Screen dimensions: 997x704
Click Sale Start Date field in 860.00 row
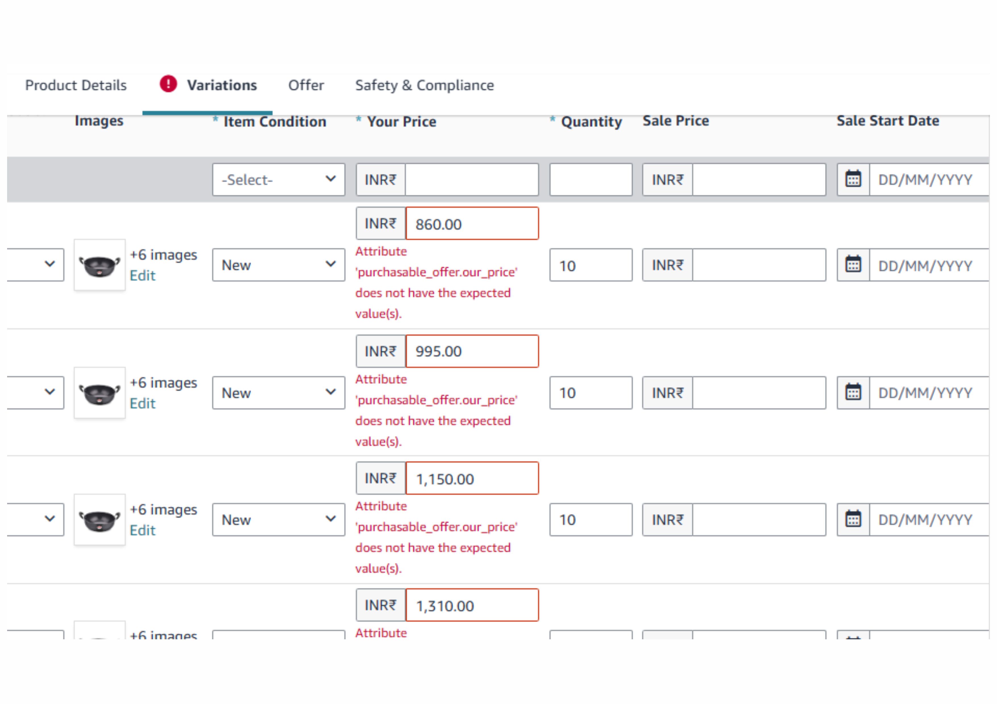[929, 265]
